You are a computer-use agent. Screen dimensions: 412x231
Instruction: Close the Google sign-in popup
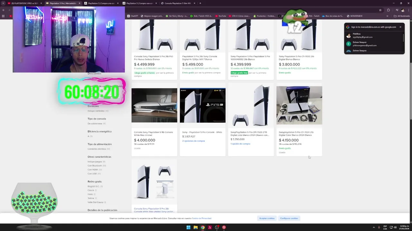(x=400, y=27)
